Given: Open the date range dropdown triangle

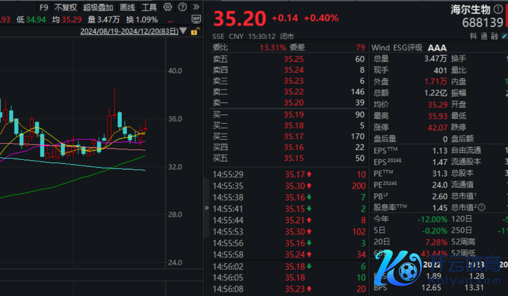Looking at the screenshot, I should tap(183, 31).
